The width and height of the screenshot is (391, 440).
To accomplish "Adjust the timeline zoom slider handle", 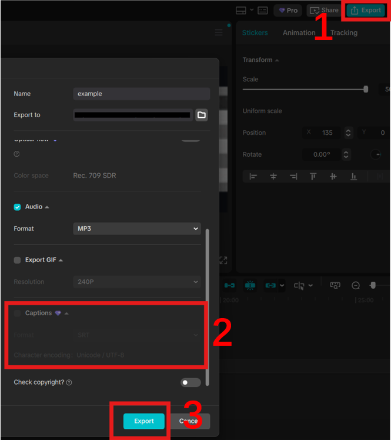I will [x=373, y=286].
